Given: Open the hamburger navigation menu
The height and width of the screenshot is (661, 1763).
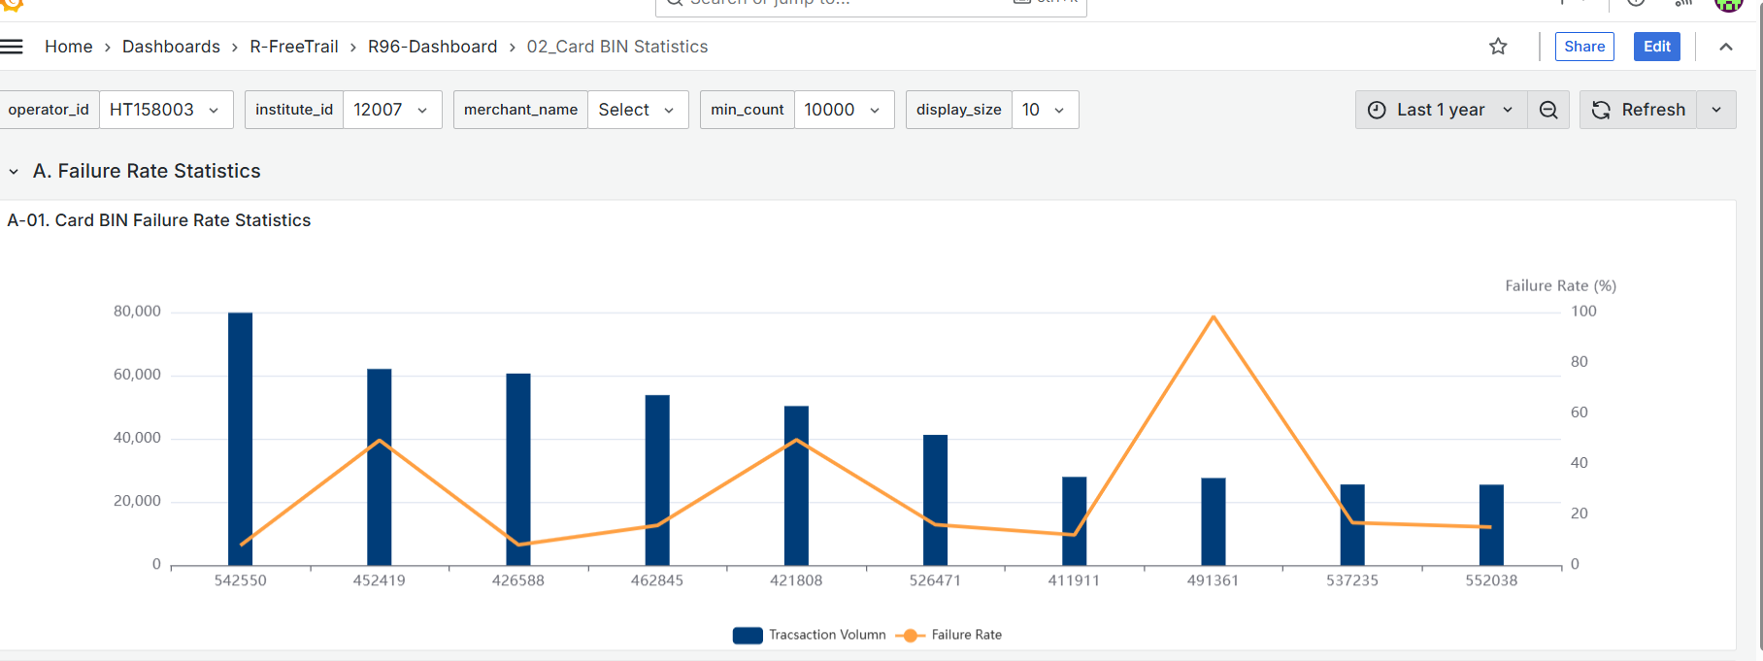Looking at the screenshot, I should click(x=12, y=47).
